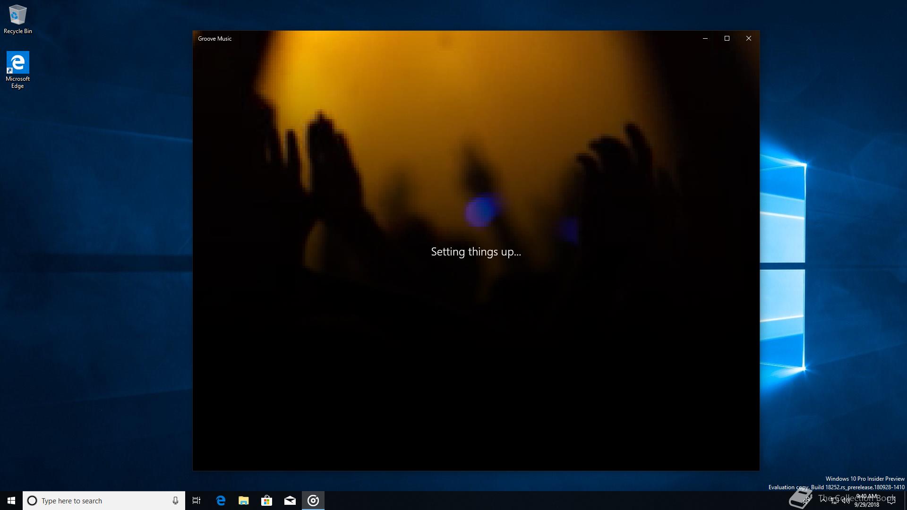Maximize the Groove Music window
The height and width of the screenshot is (510, 907).
pyautogui.click(x=727, y=38)
